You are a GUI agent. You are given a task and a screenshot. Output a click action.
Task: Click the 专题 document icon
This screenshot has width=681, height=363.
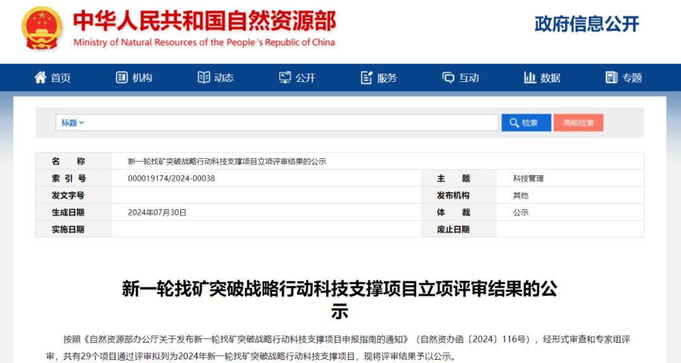612,78
